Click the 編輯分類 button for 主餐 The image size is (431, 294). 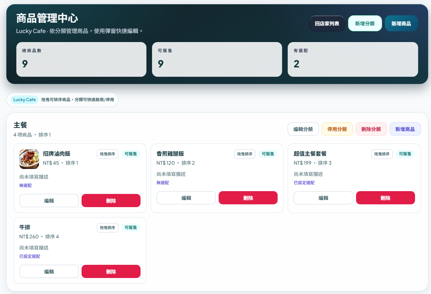click(x=303, y=129)
